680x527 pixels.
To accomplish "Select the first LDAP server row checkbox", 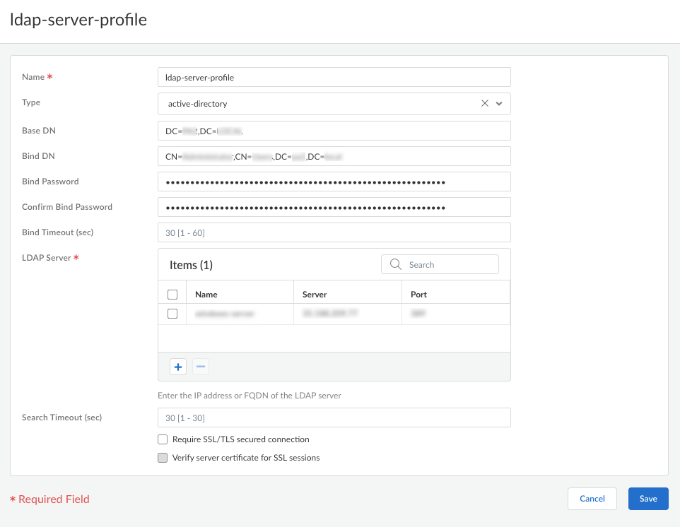I will click(172, 314).
